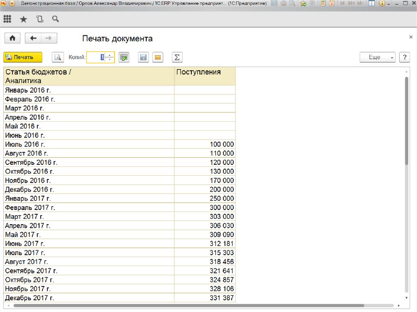Expand the info dropdown arrow in title bar
This screenshot has width=417, height=312.
click(388, 3)
